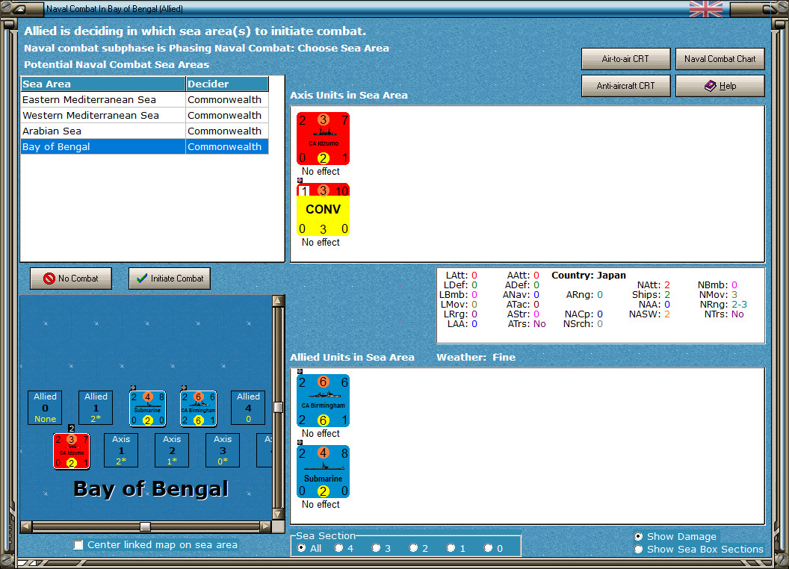Click the No Combat button
The height and width of the screenshot is (569, 789).
71,279
